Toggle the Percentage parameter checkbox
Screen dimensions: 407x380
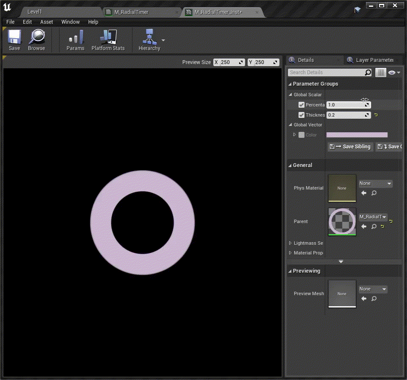[x=301, y=105]
